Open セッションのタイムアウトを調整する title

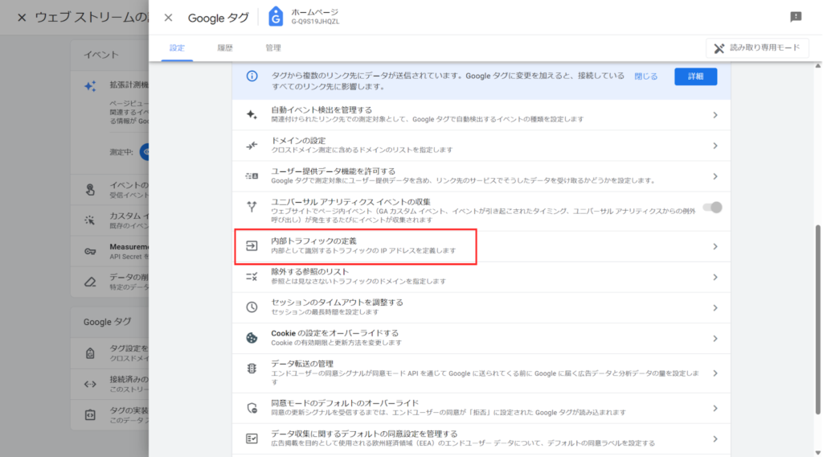tap(337, 302)
